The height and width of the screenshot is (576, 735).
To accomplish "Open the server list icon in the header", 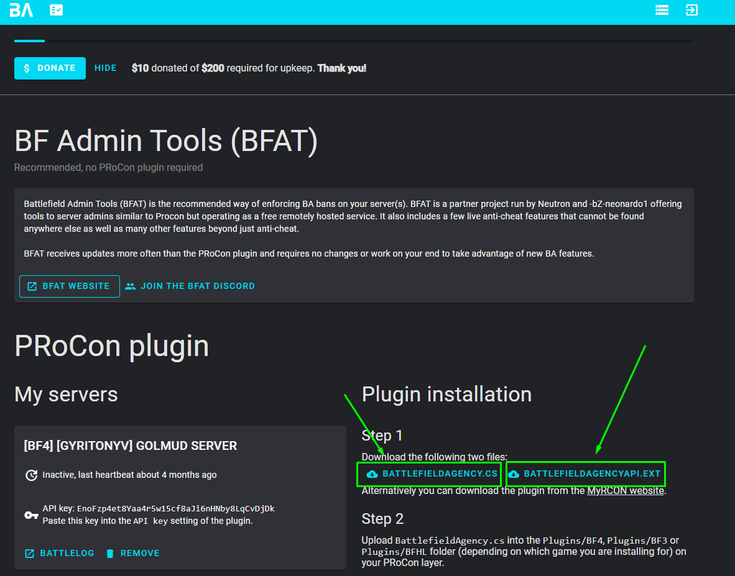I will [662, 11].
